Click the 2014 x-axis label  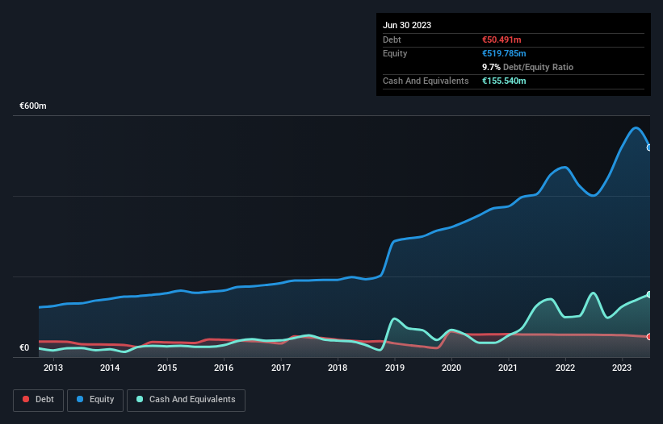(x=110, y=368)
